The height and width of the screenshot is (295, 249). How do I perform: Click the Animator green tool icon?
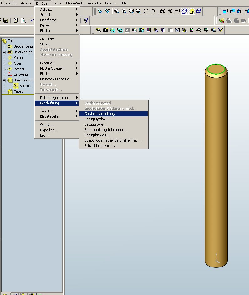pyautogui.click(x=222, y=20)
